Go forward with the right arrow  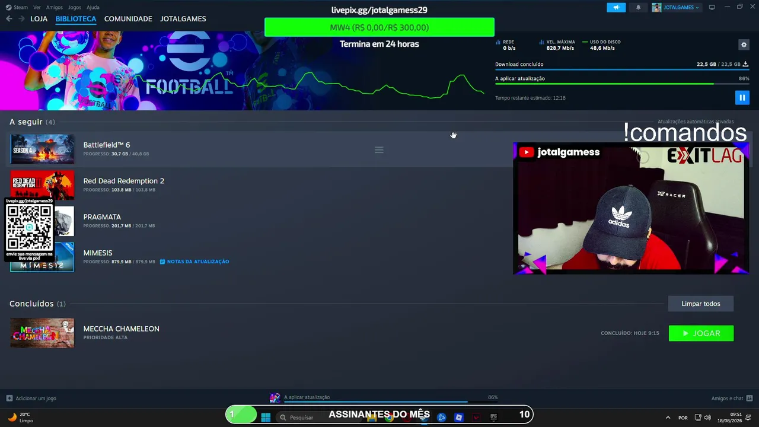coord(21,19)
